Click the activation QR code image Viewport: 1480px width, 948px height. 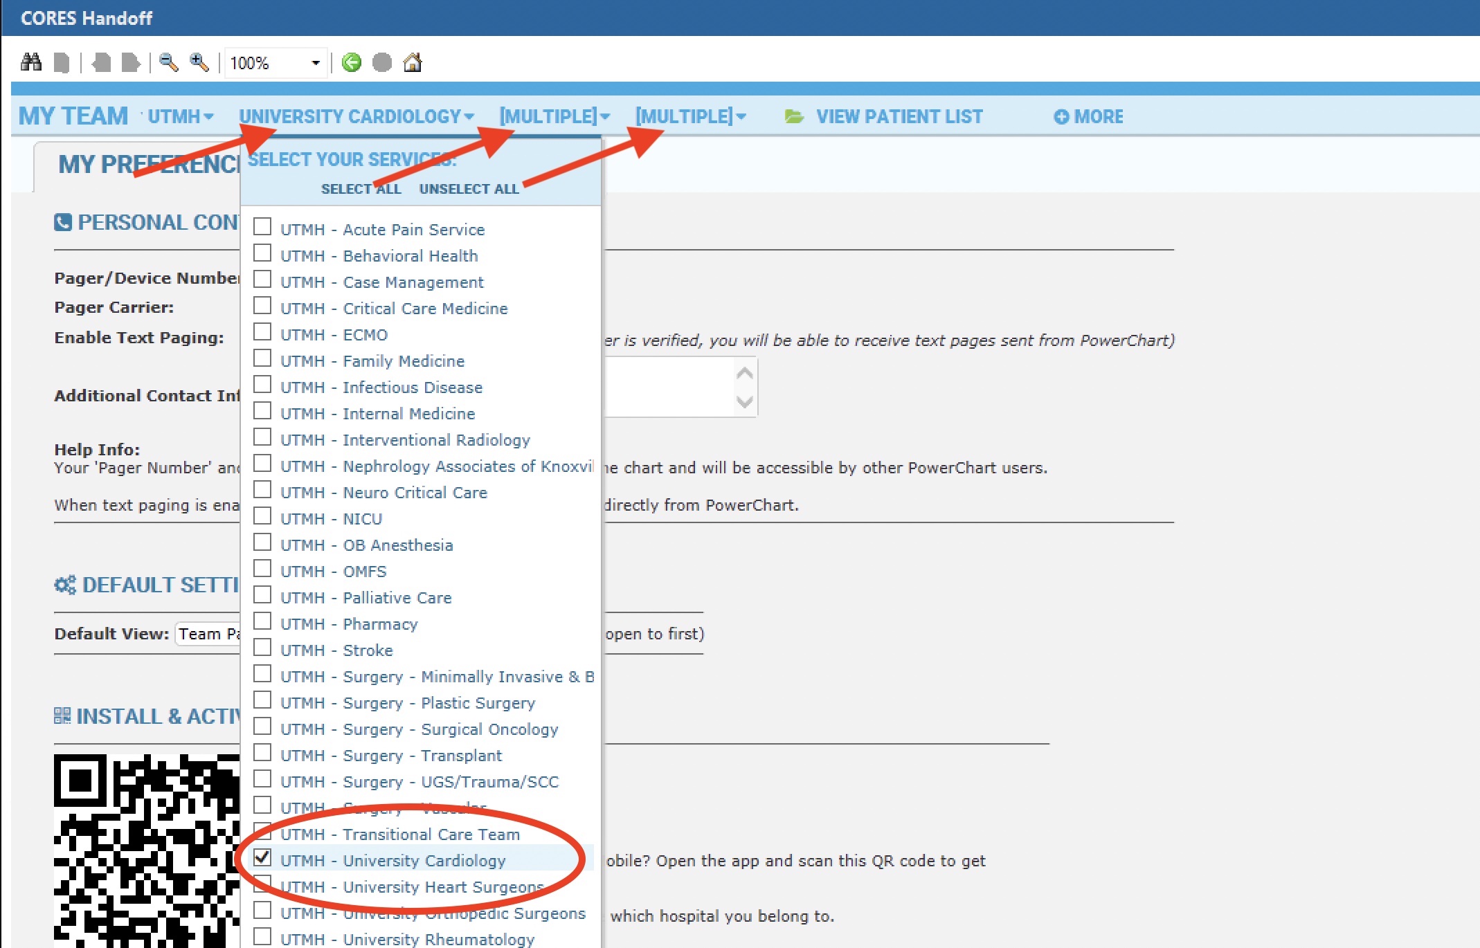pos(147,850)
